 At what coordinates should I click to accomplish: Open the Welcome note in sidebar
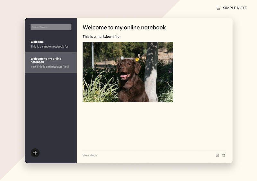[x=37, y=42]
